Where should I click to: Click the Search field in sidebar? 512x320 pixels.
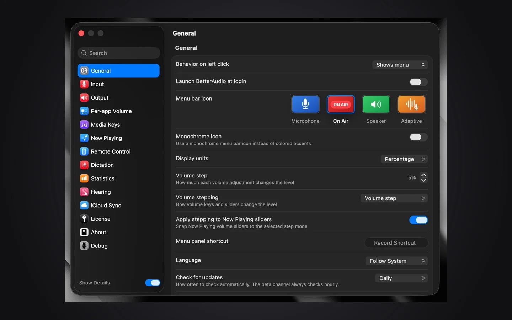119,53
